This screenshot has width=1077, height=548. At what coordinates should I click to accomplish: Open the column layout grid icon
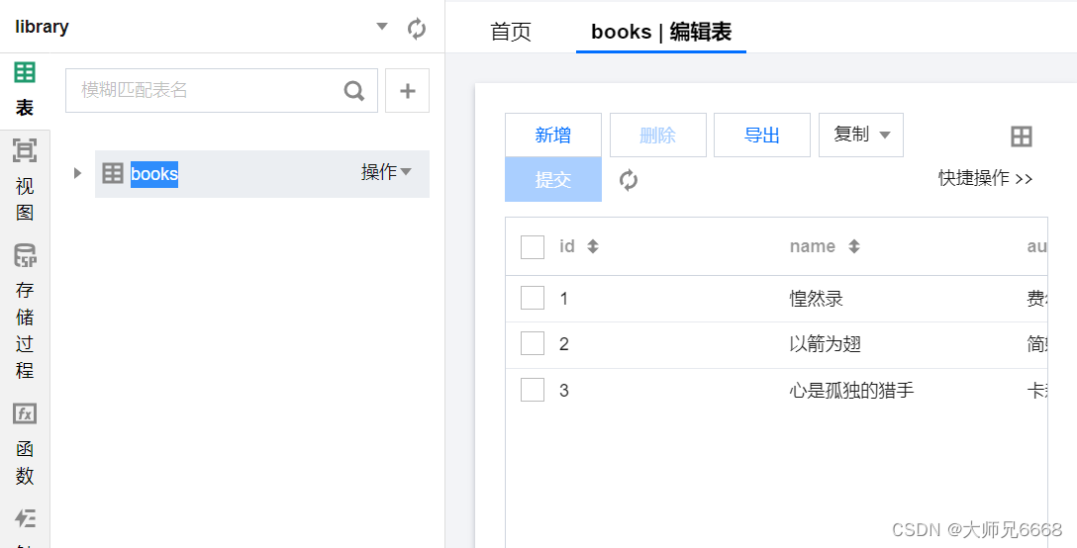(x=1022, y=136)
